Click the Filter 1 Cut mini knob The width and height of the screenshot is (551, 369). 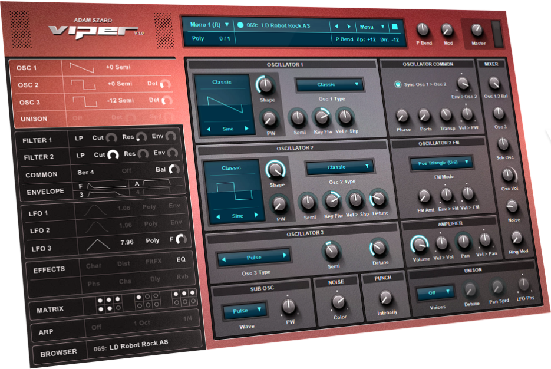tap(111, 137)
